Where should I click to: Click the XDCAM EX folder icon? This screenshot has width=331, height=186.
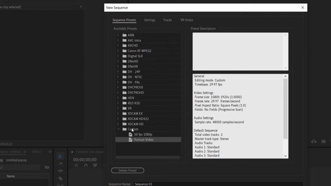point(125,114)
